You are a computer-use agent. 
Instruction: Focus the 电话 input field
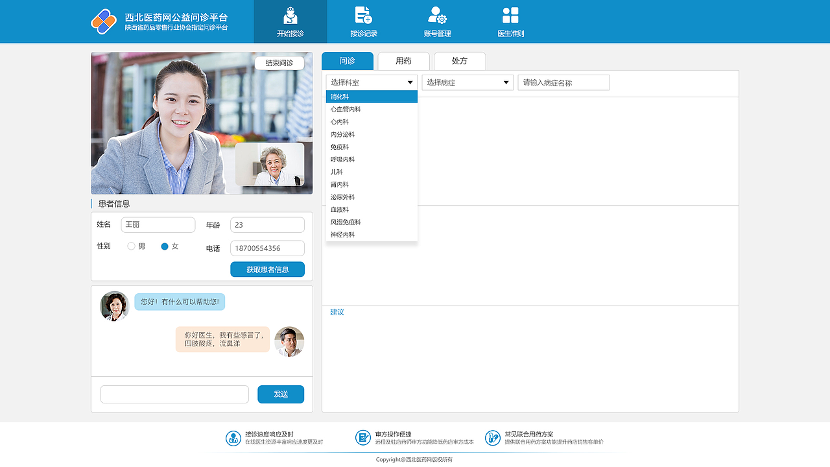tap(267, 248)
